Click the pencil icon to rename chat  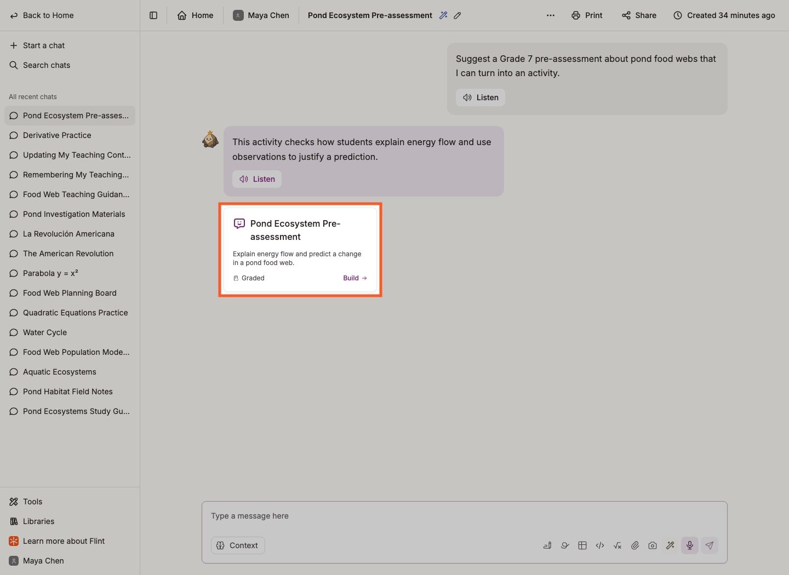click(458, 15)
